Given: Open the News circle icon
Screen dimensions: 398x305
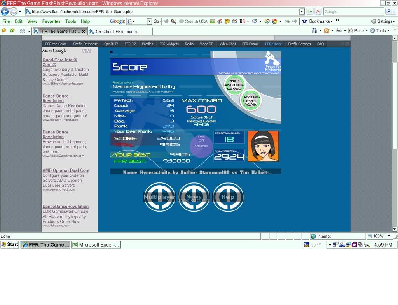Looking at the screenshot, I should tap(194, 197).
